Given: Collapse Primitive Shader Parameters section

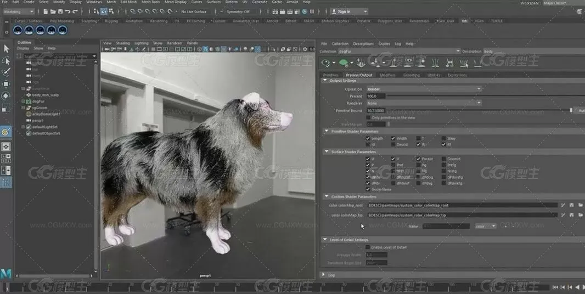Looking at the screenshot, I should pyautogui.click(x=327, y=131).
